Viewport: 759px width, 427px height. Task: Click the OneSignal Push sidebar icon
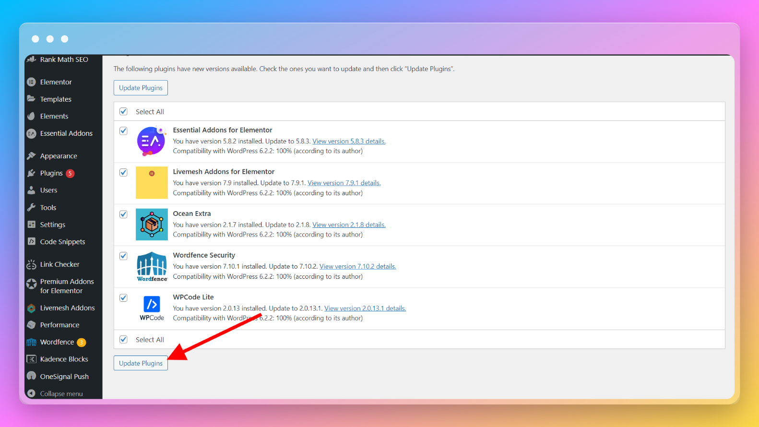32,376
